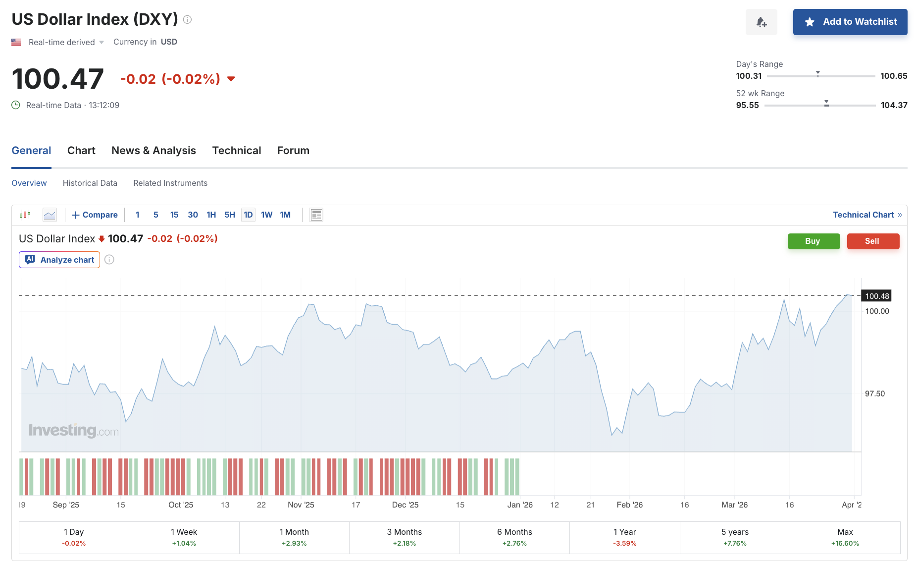Switch to the Historical Data sub-tab
The width and height of the screenshot is (916, 565).
pos(90,183)
